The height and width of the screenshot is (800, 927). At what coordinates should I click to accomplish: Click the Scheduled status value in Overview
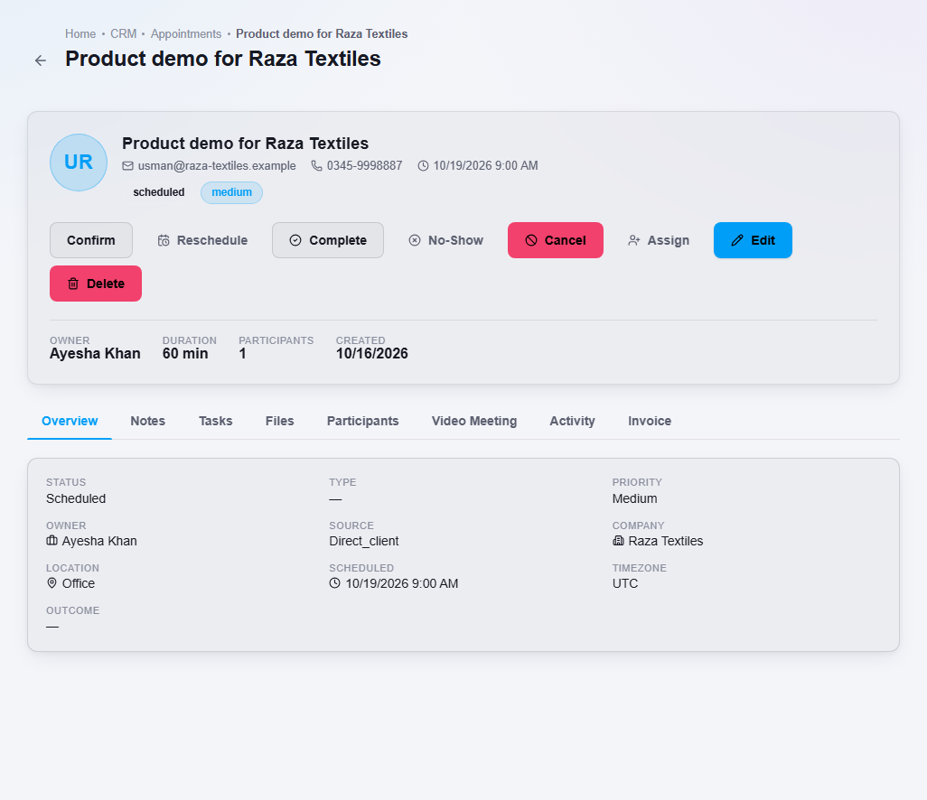pyautogui.click(x=76, y=498)
